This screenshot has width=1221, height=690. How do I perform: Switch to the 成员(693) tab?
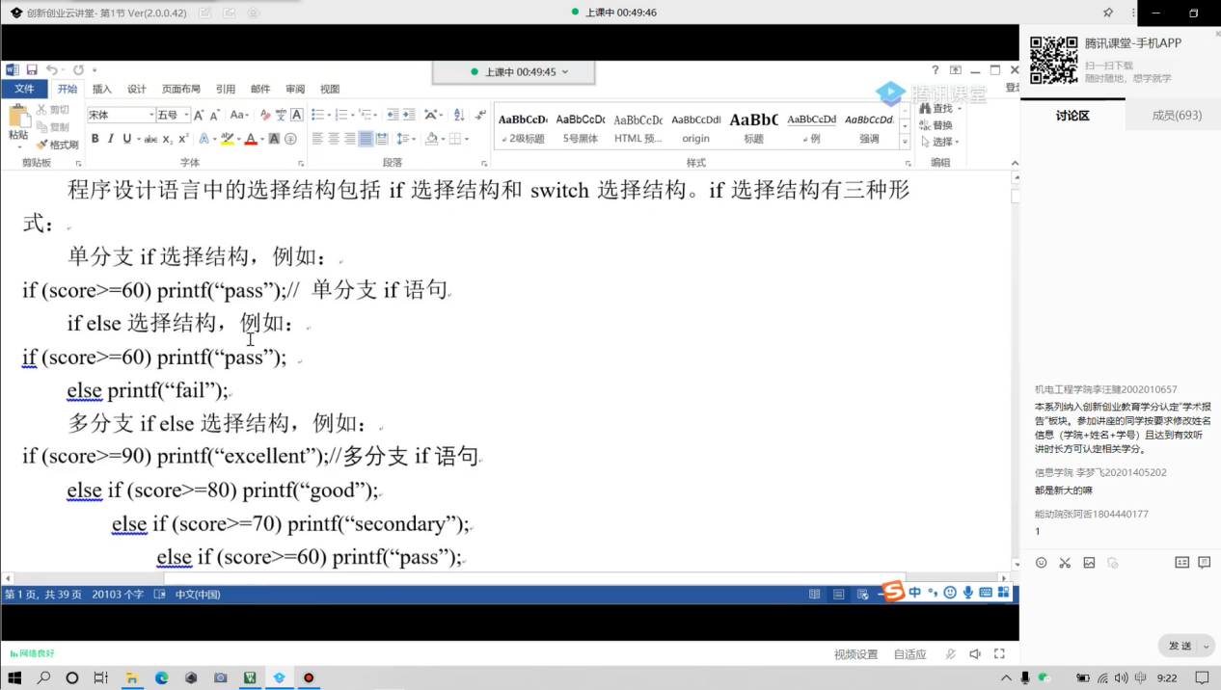click(x=1177, y=116)
